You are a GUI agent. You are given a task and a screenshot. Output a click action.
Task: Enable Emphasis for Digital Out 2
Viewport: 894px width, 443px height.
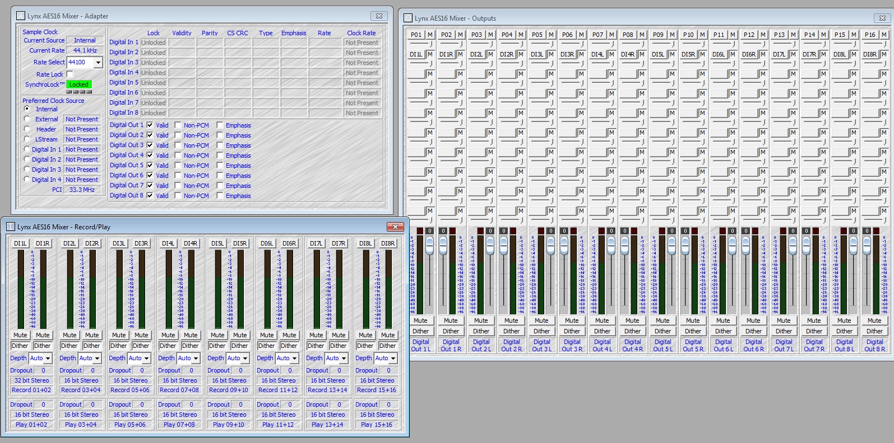tap(220, 135)
